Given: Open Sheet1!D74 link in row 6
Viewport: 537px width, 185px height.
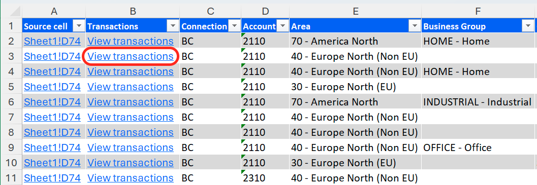Looking at the screenshot, I should (x=52, y=102).
